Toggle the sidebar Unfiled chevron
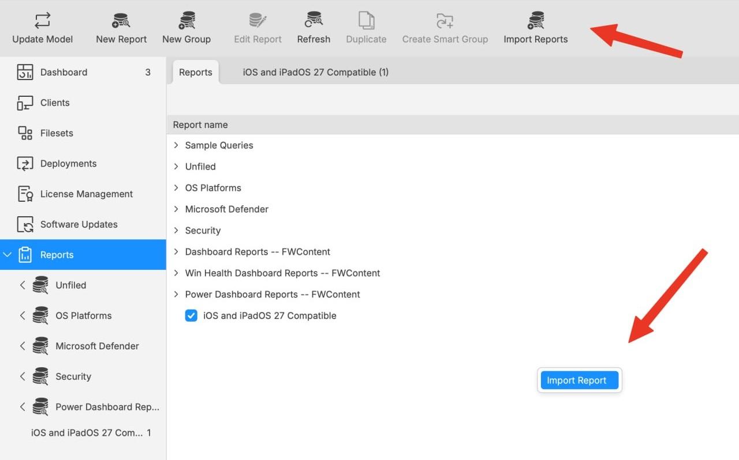Image resolution: width=739 pixels, height=460 pixels. pos(23,285)
